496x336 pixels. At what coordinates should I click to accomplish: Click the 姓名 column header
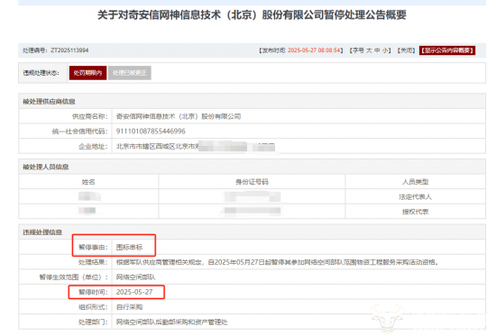click(x=88, y=182)
